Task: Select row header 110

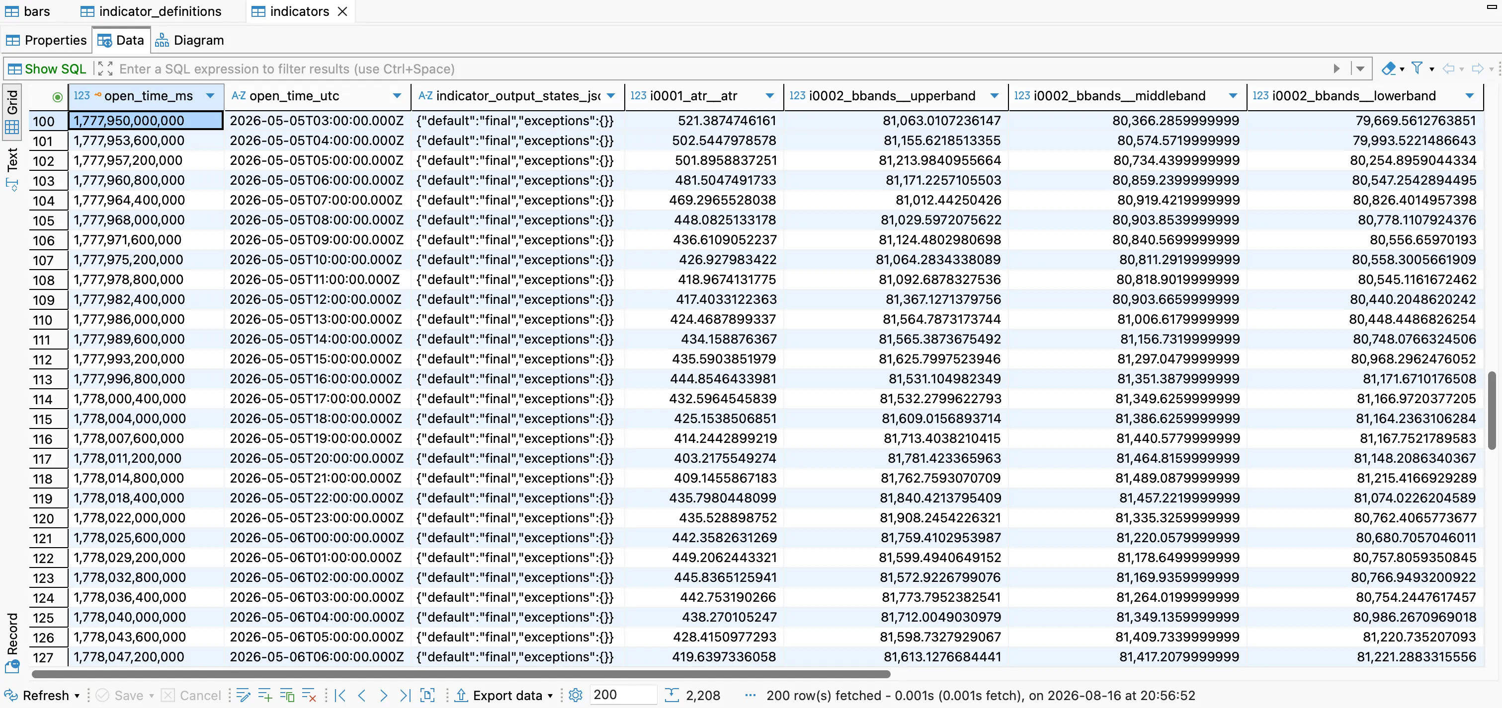Action: pyautogui.click(x=48, y=320)
